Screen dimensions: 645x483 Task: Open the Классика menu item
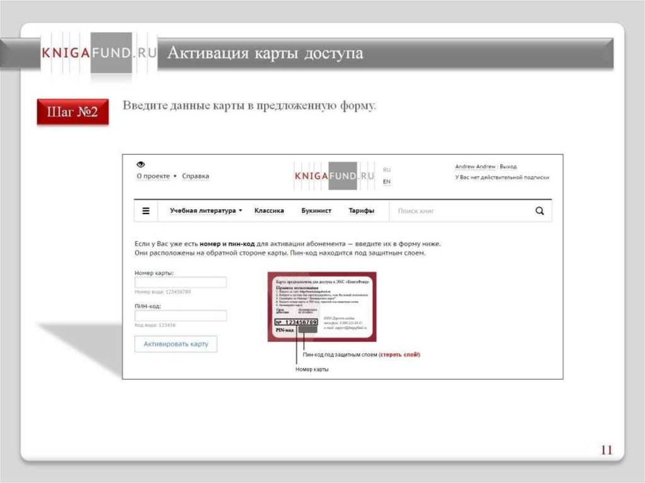[x=269, y=211]
